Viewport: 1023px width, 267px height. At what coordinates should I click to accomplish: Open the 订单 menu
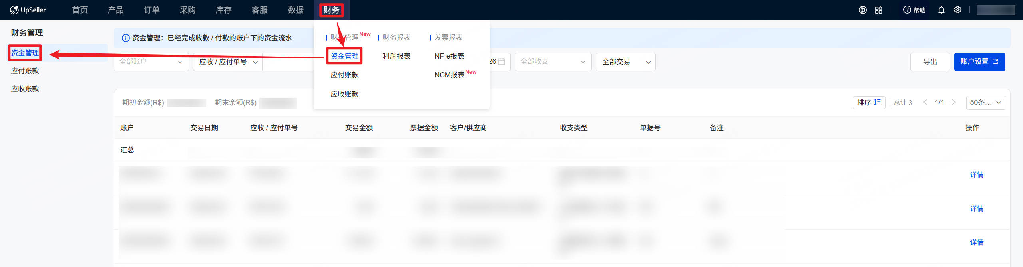152,10
